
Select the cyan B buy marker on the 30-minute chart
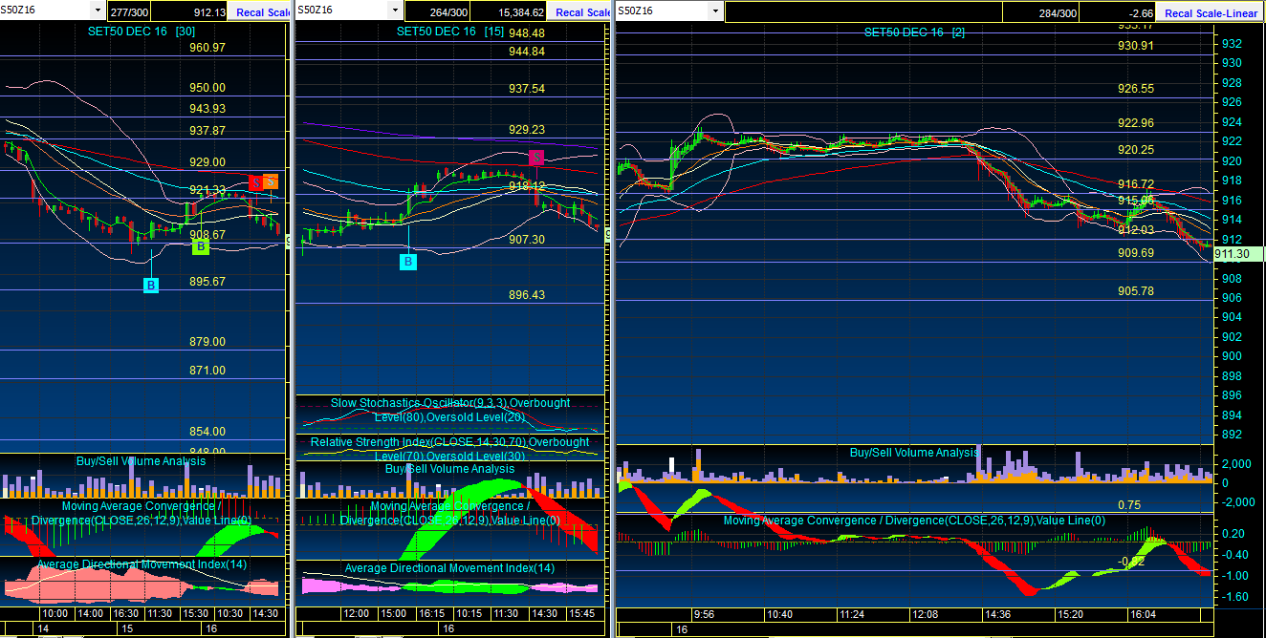pyautogui.click(x=151, y=286)
